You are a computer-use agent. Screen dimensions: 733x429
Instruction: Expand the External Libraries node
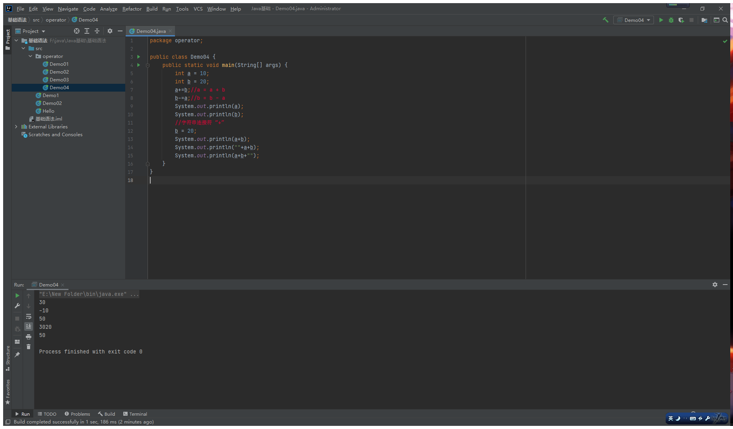click(x=16, y=127)
